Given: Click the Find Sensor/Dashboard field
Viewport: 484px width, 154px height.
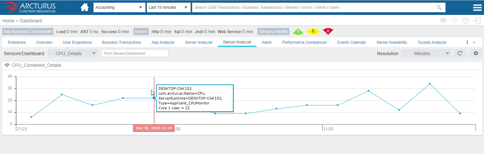Looking at the screenshot, I should pos(135,53).
